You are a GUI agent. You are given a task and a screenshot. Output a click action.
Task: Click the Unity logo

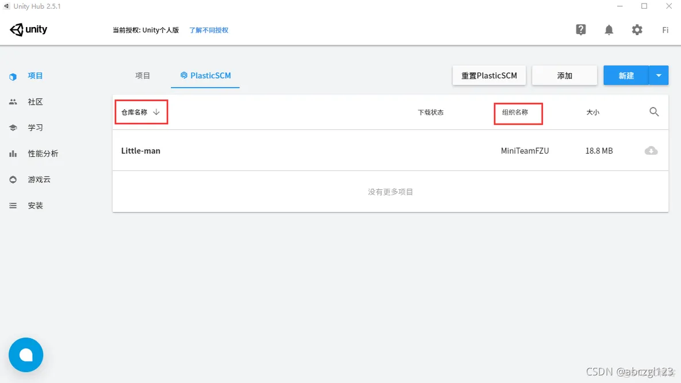click(x=29, y=29)
